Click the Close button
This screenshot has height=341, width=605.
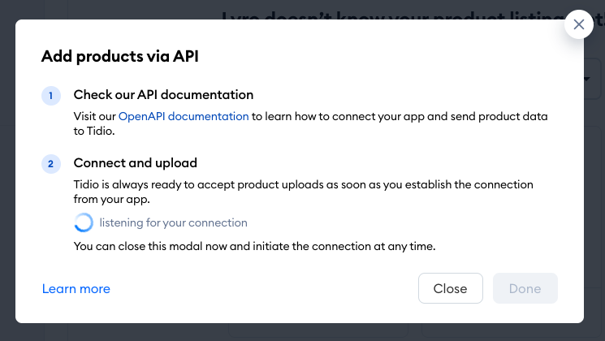(x=450, y=288)
